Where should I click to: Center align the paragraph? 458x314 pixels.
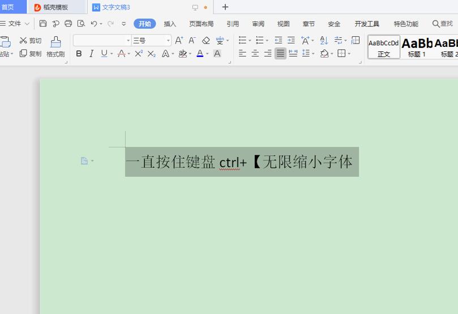[255, 53]
